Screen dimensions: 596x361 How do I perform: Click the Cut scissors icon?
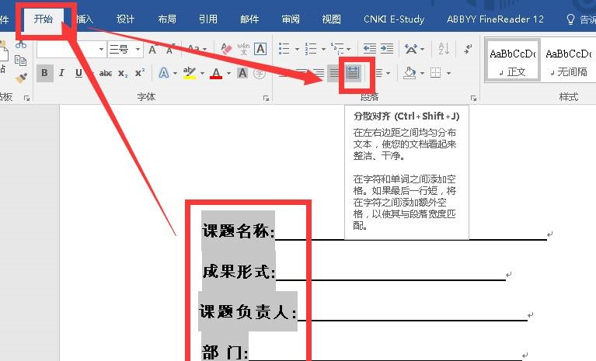tap(21, 45)
